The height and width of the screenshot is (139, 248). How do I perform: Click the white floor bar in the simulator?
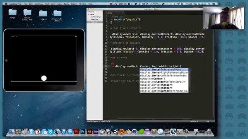44,81
